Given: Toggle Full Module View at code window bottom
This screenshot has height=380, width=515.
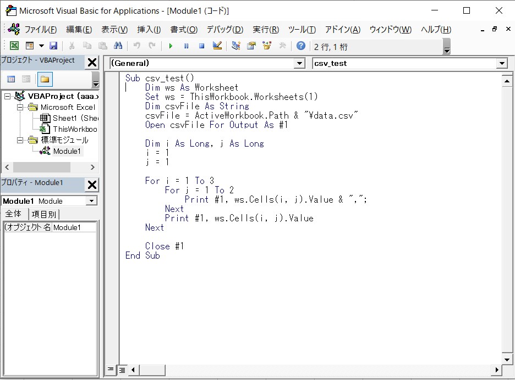Looking at the screenshot, I should pos(122,370).
